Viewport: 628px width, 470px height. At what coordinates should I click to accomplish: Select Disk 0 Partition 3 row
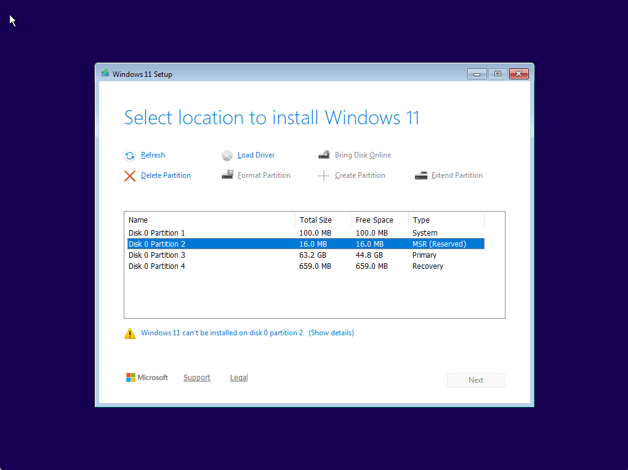(306, 255)
